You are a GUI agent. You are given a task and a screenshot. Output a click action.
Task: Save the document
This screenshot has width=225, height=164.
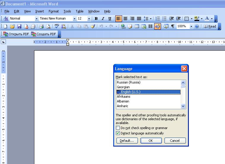point(19,26)
